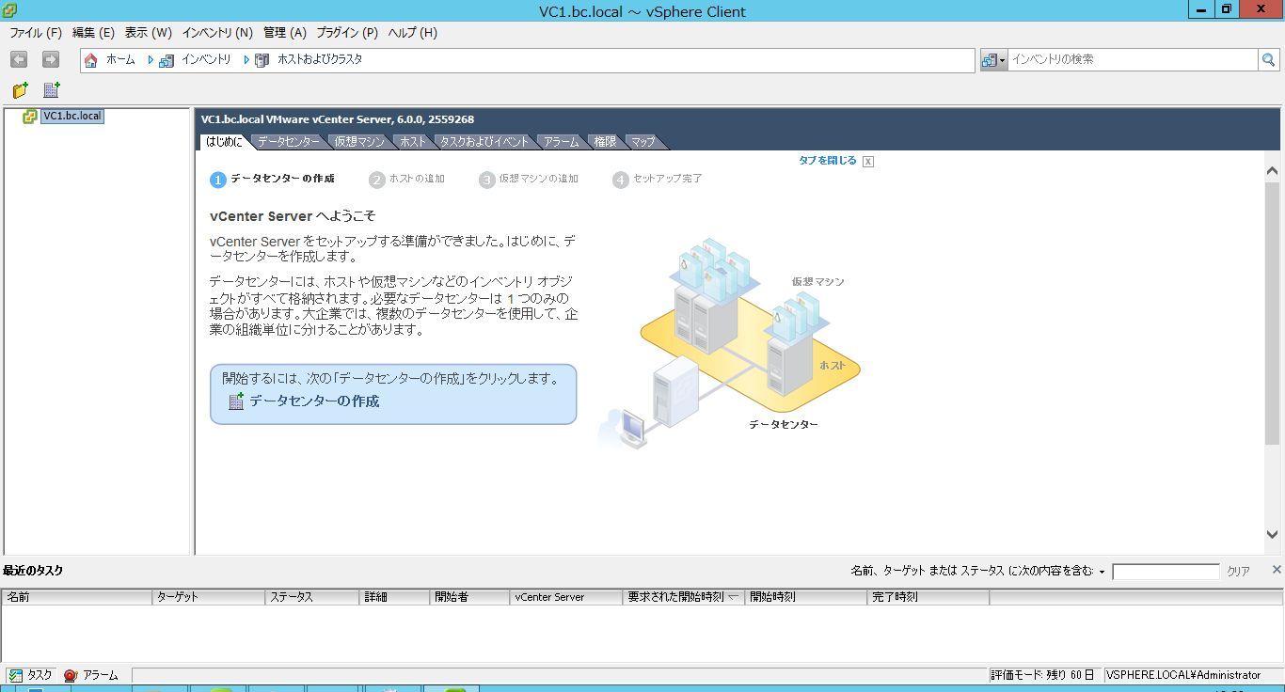This screenshot has width=1285, height=692.
Task: Show the アラーム panel from status bar
Action: [x=91, y=675]
